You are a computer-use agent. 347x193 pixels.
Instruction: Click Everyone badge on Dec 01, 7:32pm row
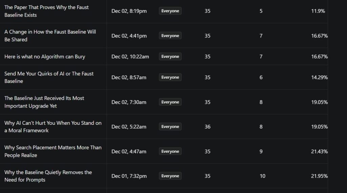[170, 176]
